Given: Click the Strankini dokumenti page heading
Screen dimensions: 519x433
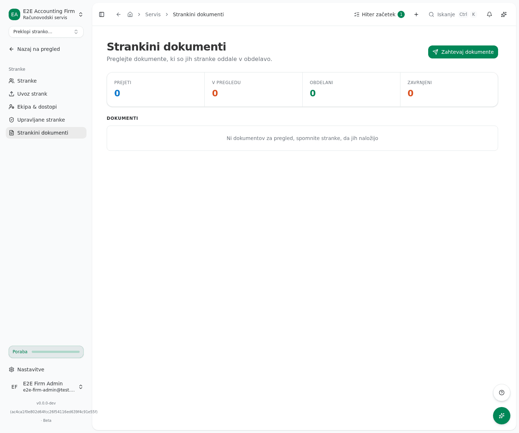Looking at the screenshot, I should coord(167,47).
